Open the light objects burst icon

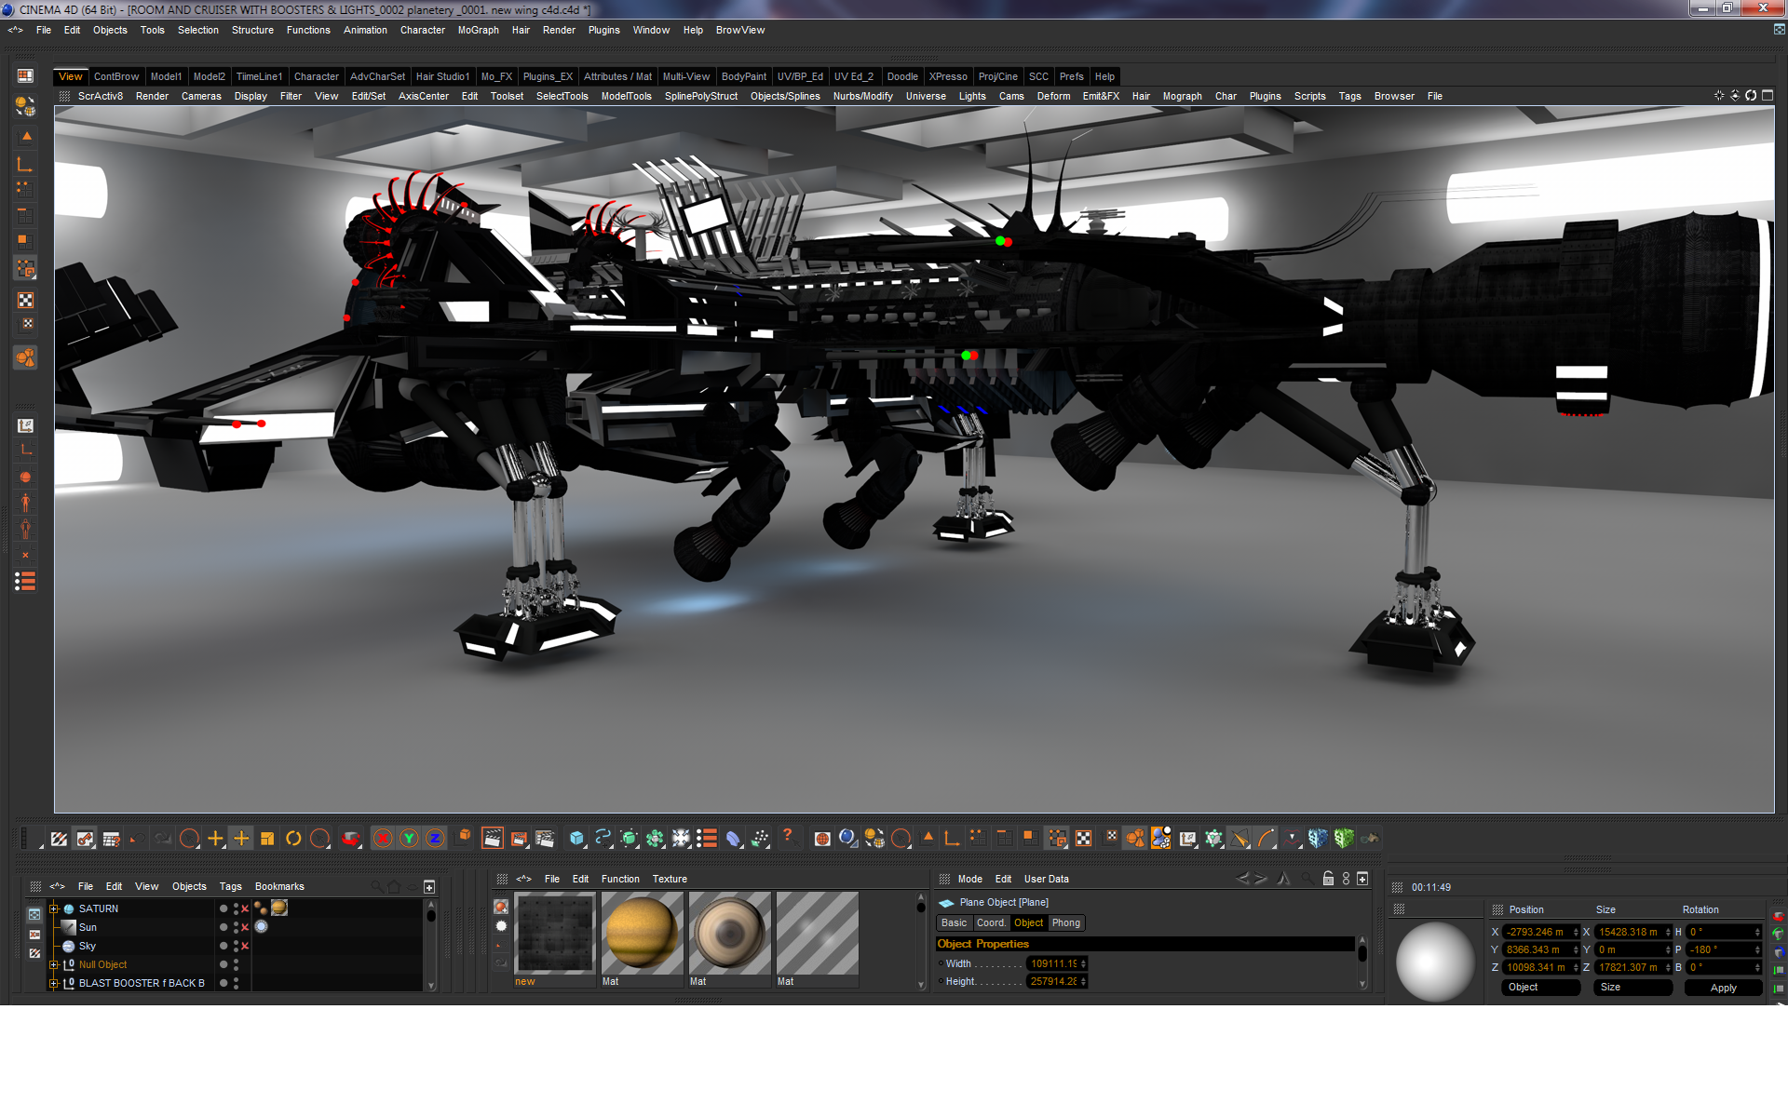681,838
